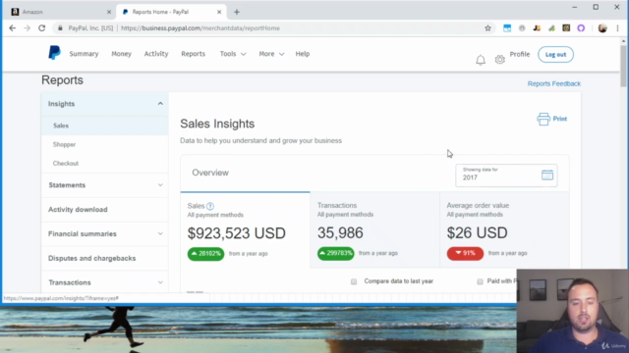
Task: Click the green 299783% transactions badge
Action: [336, 253]
